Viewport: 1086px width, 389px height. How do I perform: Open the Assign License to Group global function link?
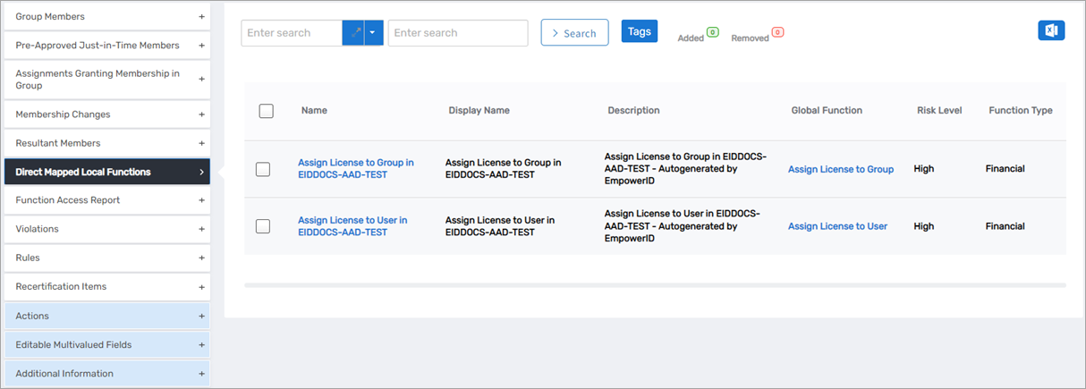(x=840, y=169)
